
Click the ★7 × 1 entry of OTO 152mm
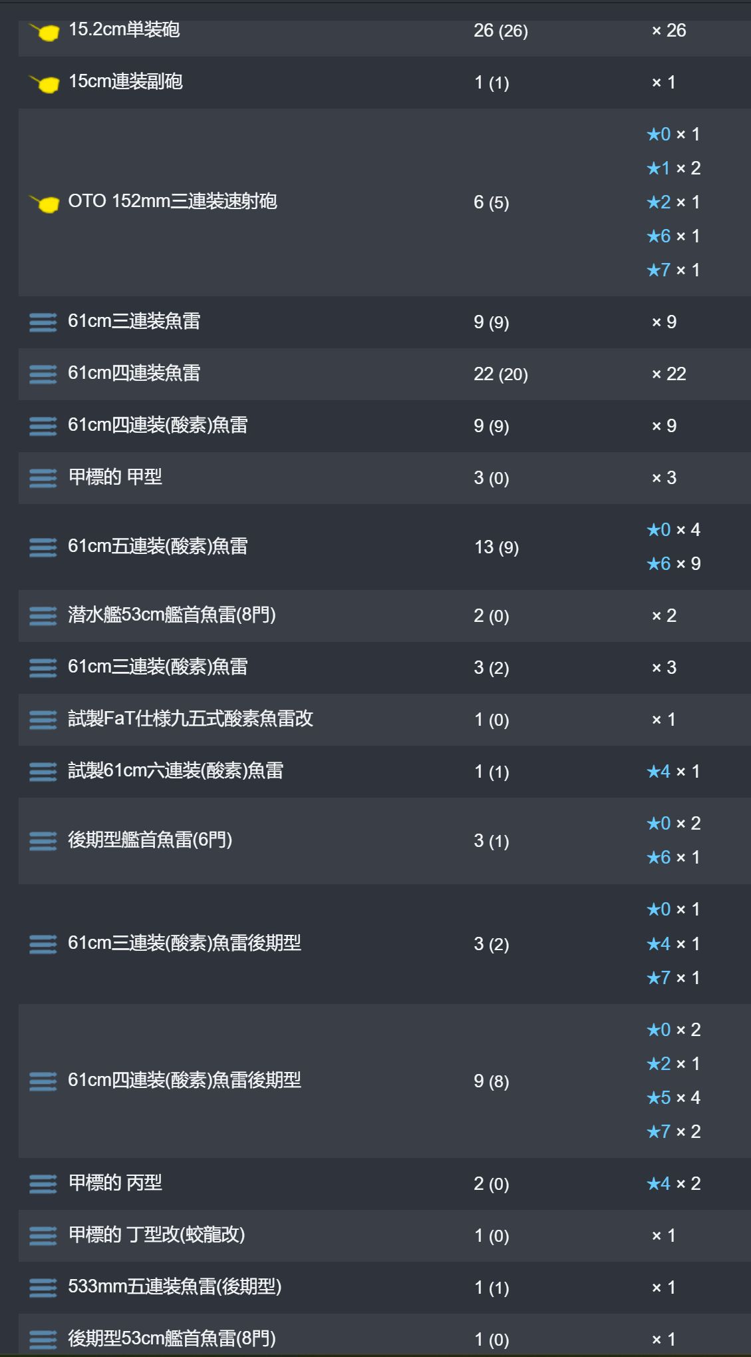(x=673, y=270)
